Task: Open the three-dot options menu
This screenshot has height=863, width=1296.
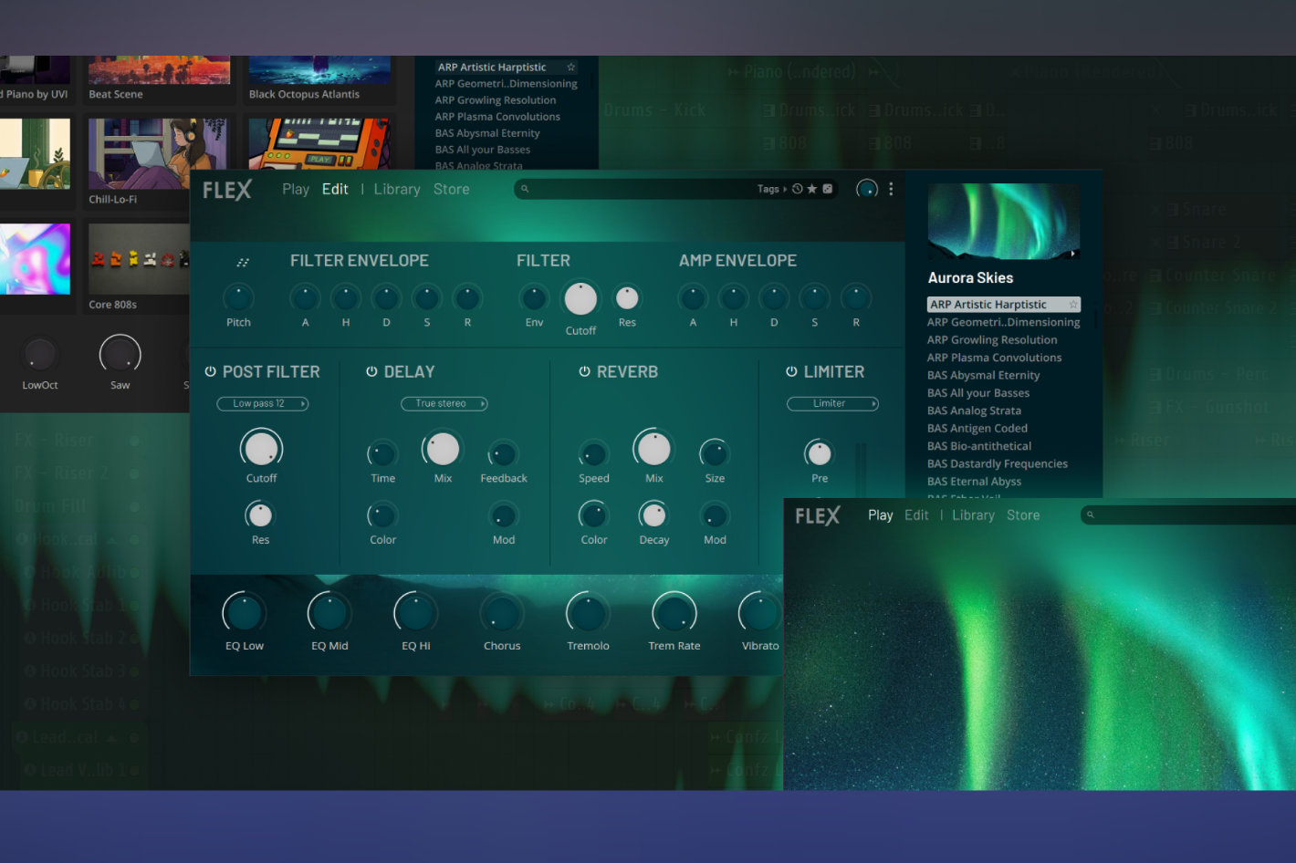Action: (891, 189)
